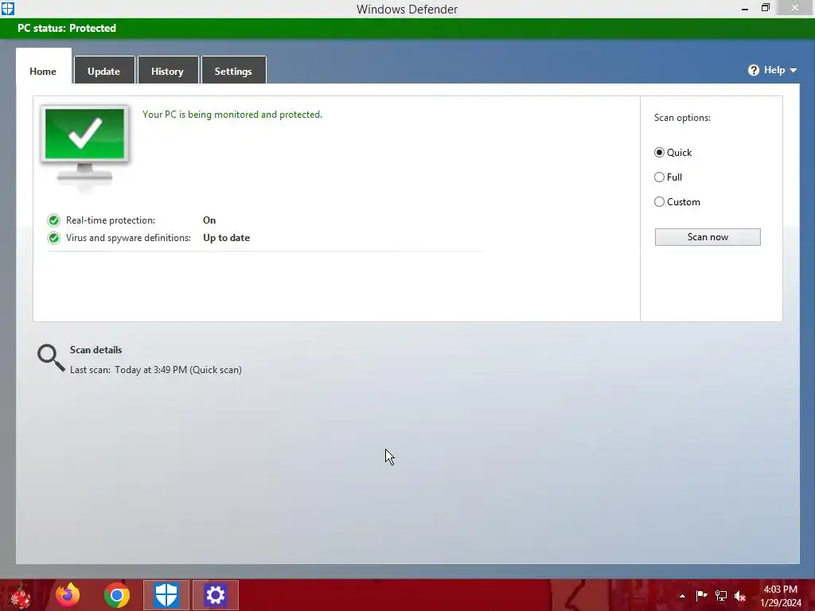Select the Full scan option

pos(668,177)
